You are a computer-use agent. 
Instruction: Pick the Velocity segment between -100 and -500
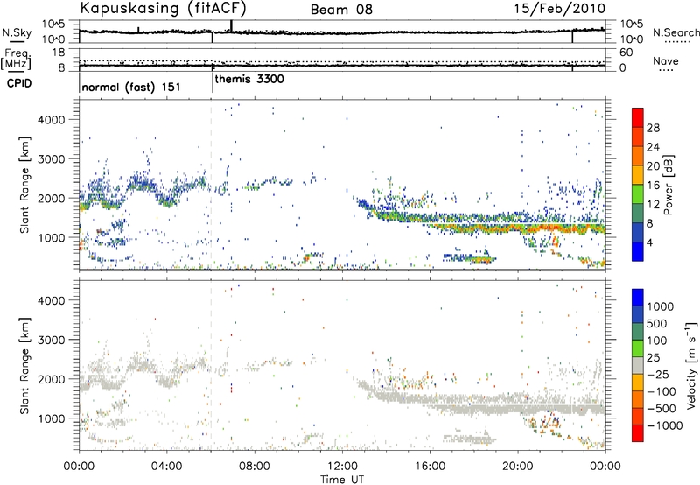[x=638, y=399]
